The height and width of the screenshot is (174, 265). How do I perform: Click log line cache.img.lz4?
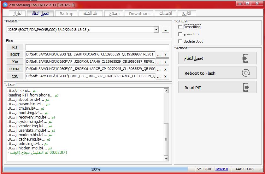coord(29,139)
